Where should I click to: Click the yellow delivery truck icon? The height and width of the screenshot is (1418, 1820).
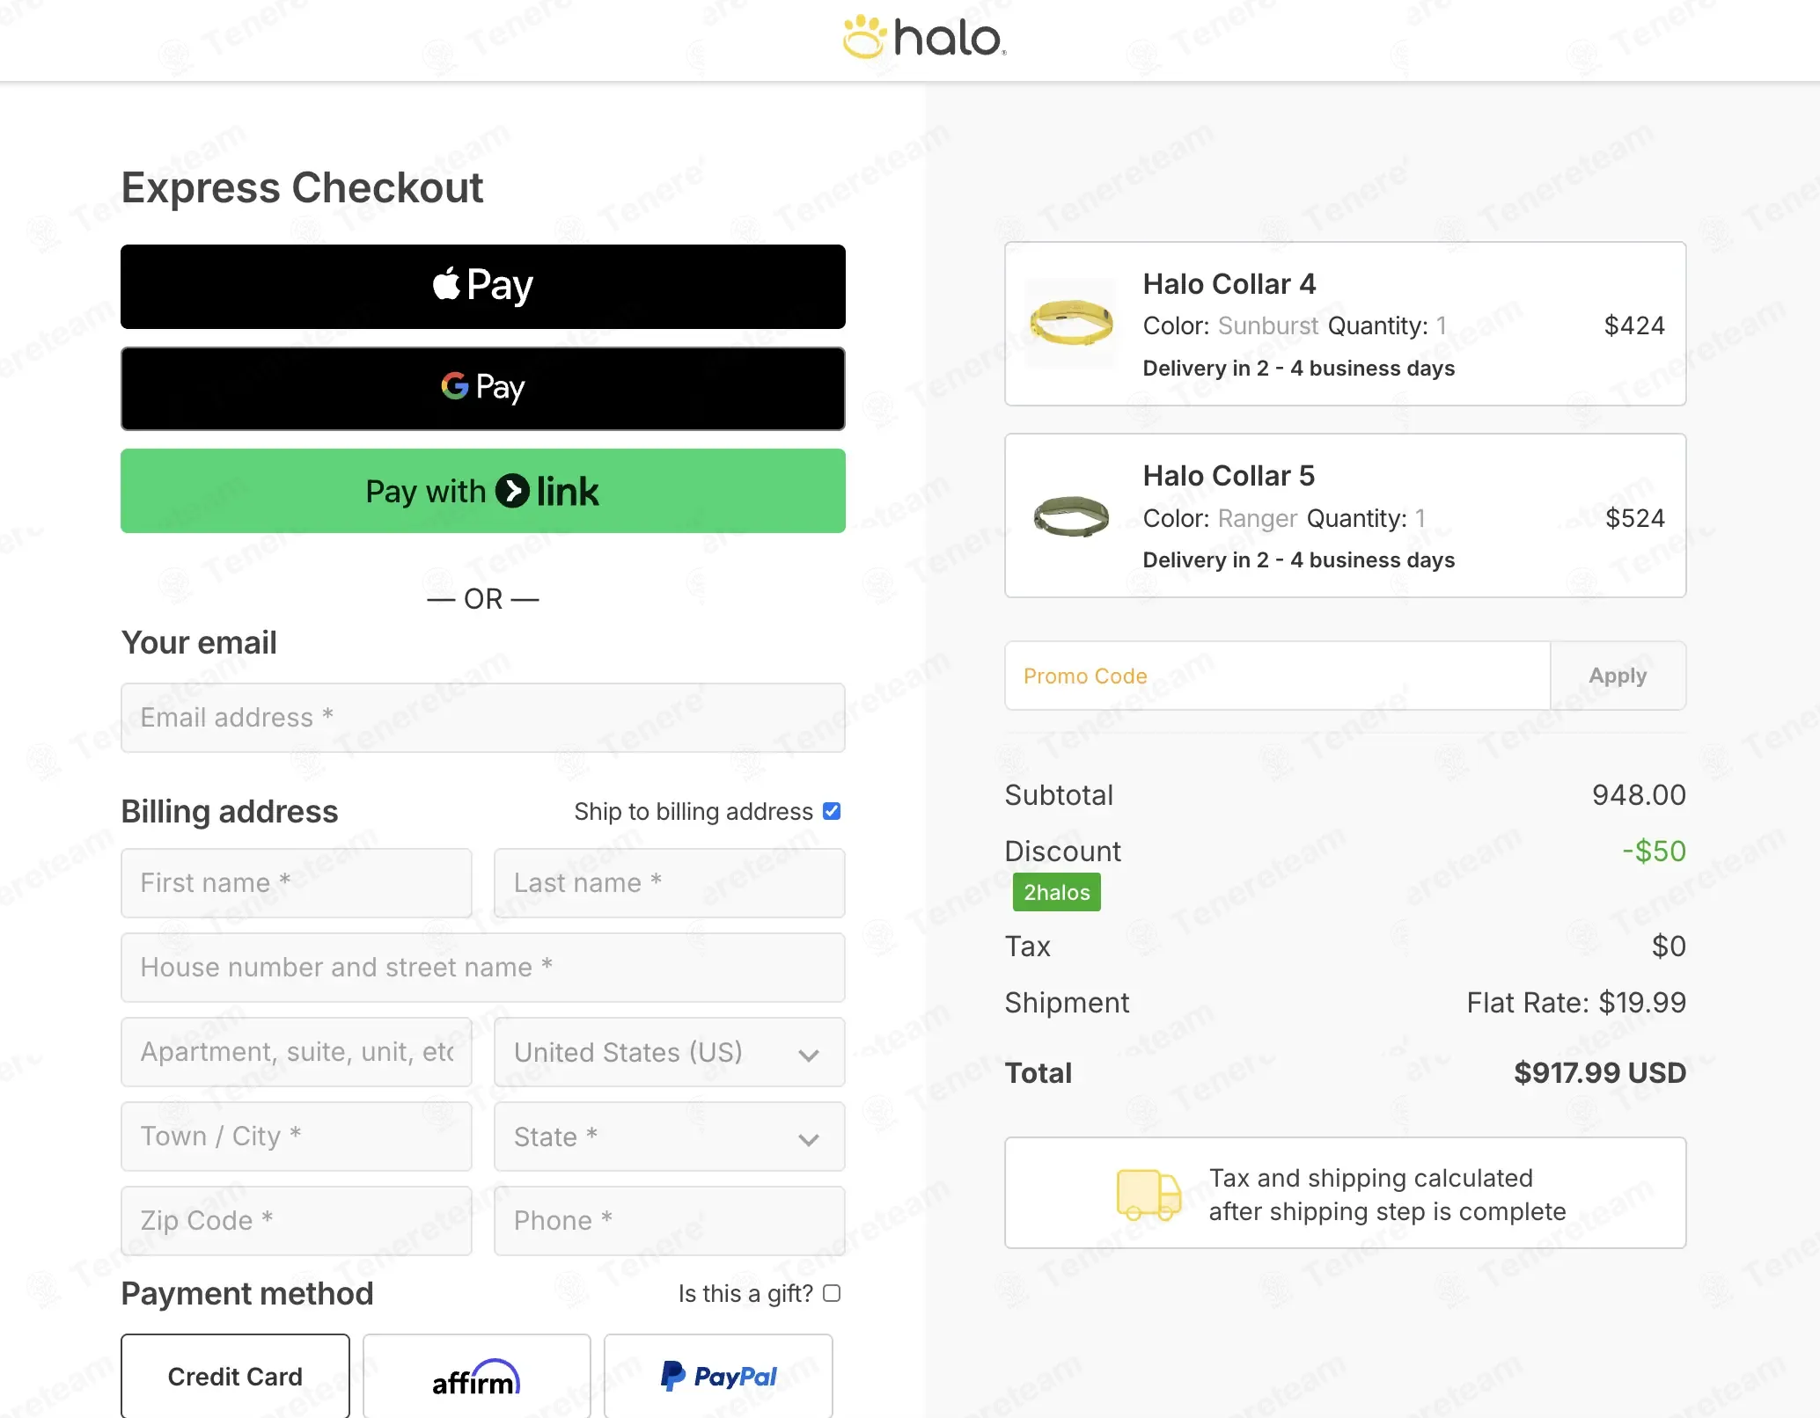[x=1149, y=1194]
